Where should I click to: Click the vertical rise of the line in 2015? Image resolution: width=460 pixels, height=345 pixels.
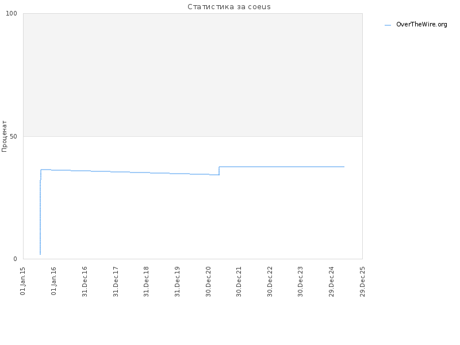40,217
